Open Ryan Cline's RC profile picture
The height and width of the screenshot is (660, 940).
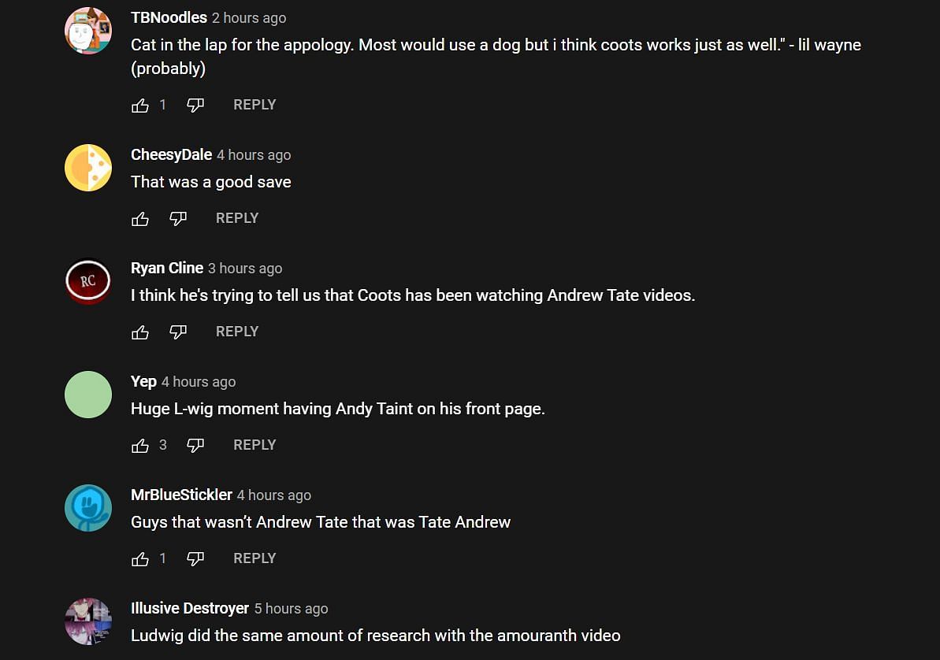[x=88, y=281]
